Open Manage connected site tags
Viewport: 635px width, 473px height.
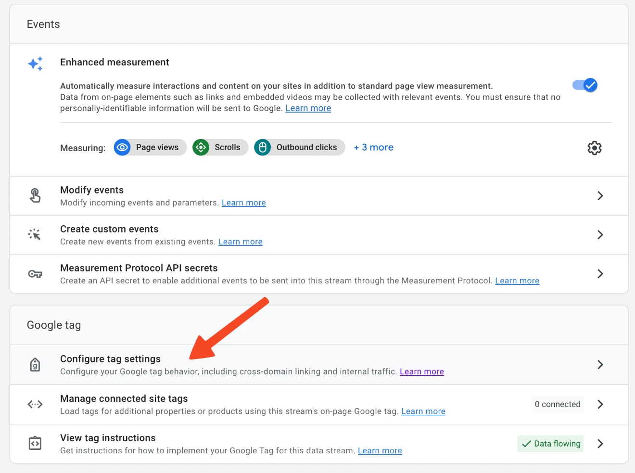click(319, 404)
